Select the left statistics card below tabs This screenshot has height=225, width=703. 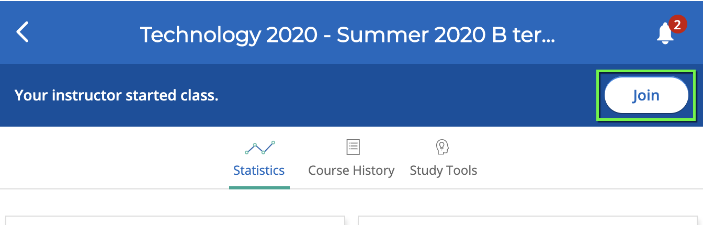[x=175, y=220]
